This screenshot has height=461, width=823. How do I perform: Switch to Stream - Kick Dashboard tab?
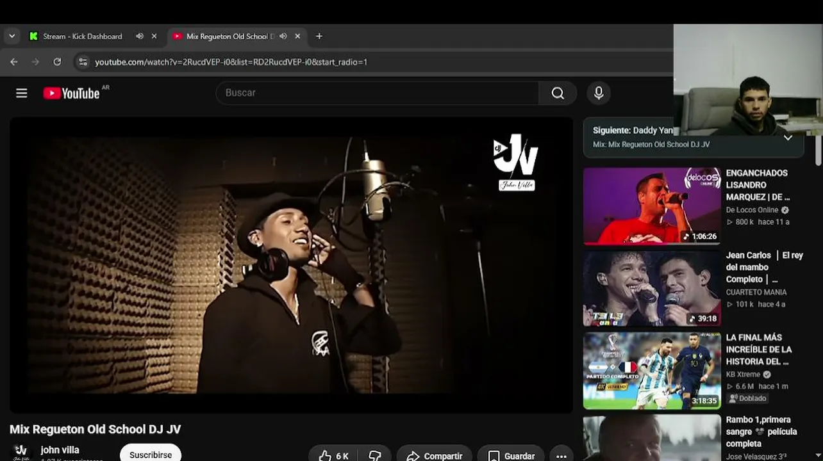pyautogui.click(x=82, y=36)
